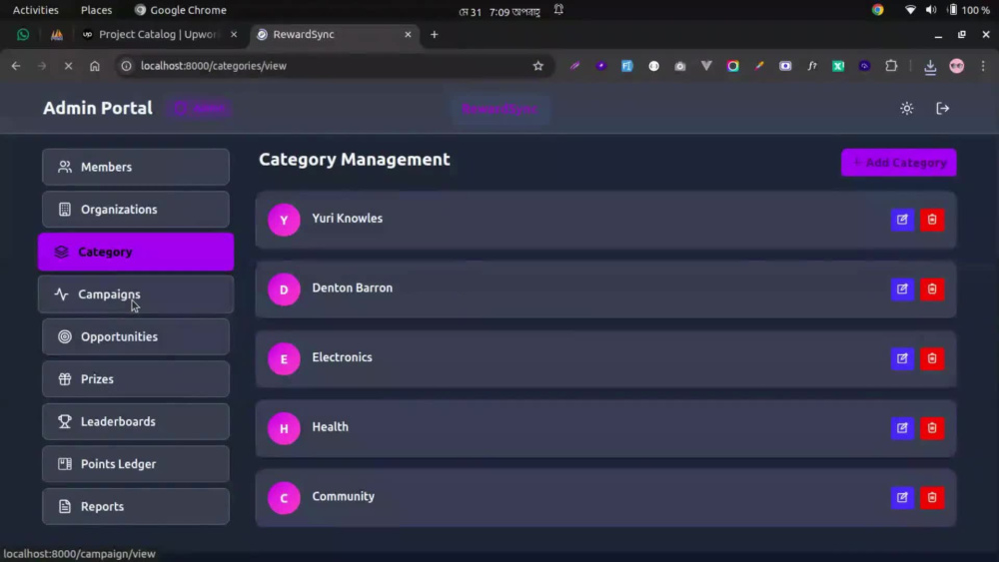Delete the Community category
This screenshot has height=562, width=999.
point(932,497)
